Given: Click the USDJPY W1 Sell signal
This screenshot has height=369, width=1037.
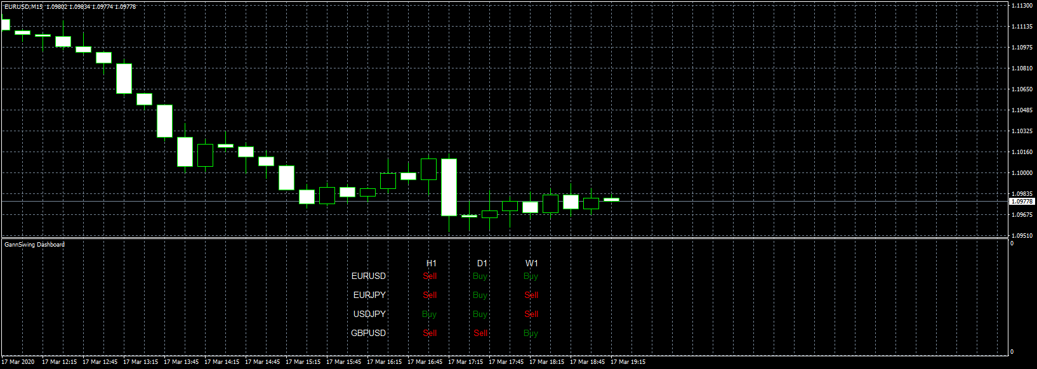Looking at the screenshot, I should tap(532, 314).
